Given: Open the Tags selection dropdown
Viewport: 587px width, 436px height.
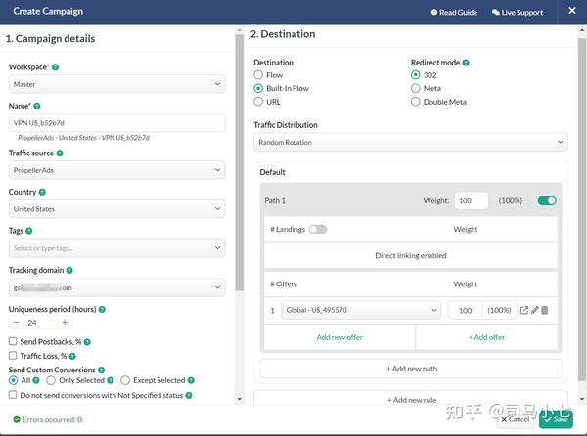Looking at the screenshot, I should [x=116, y=248].
